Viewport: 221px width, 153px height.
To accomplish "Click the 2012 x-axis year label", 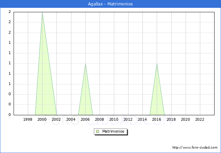I will coord(128,119).
